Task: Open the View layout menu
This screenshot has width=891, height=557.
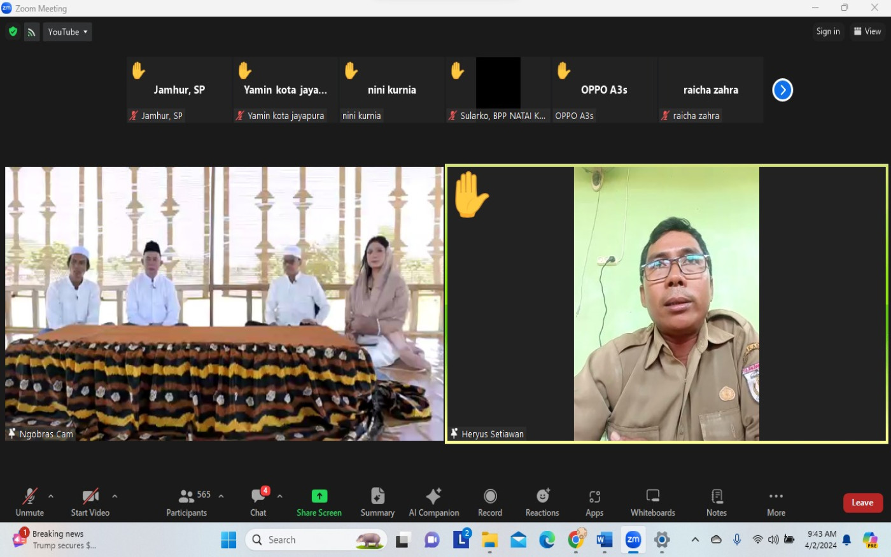Action: (x=867, y=32)
